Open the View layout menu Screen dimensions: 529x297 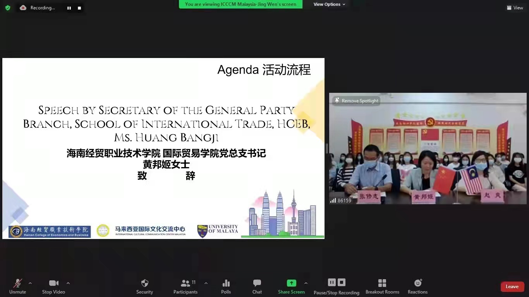coord(515,8)
